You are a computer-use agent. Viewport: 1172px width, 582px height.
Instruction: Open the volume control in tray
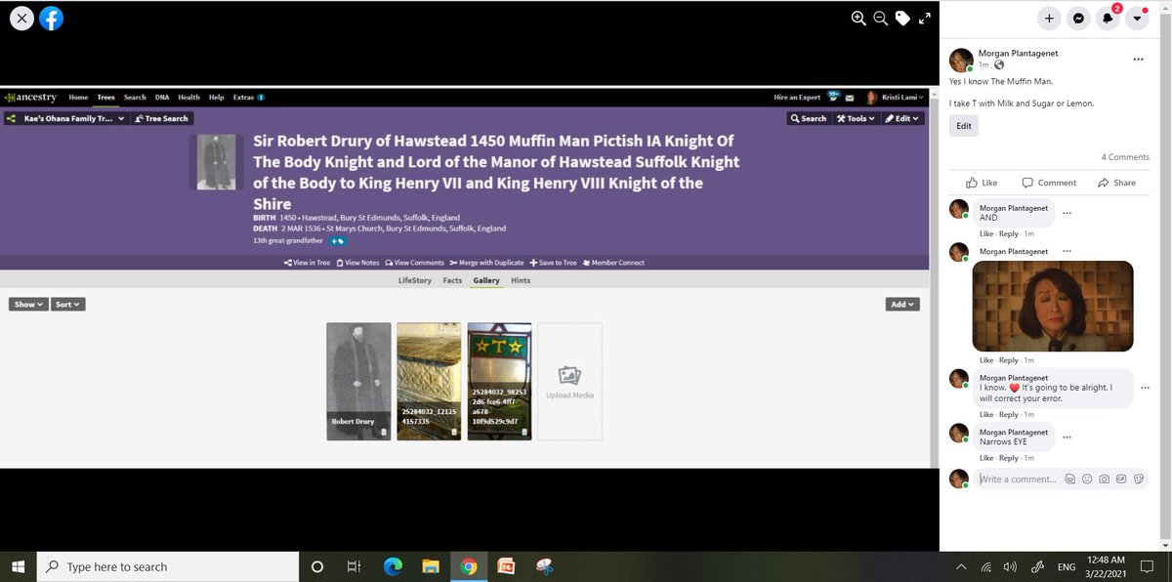(1010, 566)
